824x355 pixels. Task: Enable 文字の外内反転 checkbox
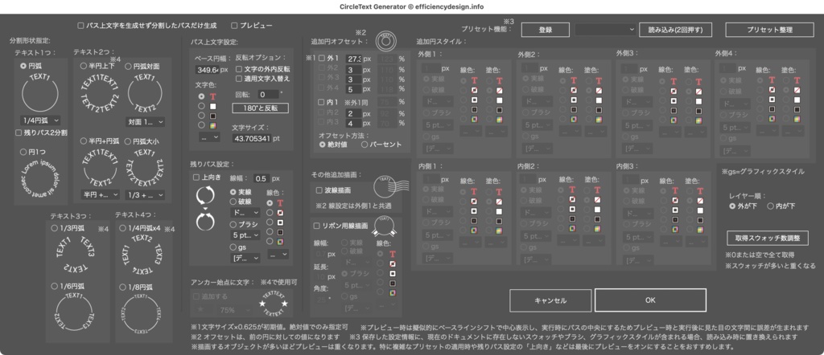point(239,69)
